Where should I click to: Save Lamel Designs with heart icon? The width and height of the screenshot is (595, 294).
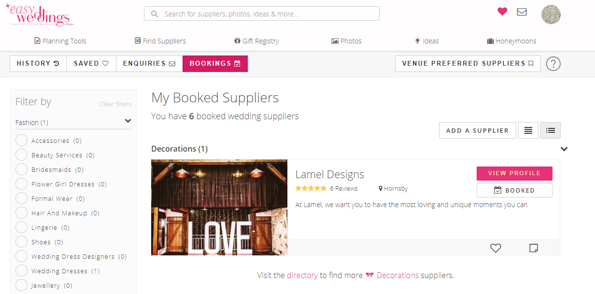click(x=496, y=248)
